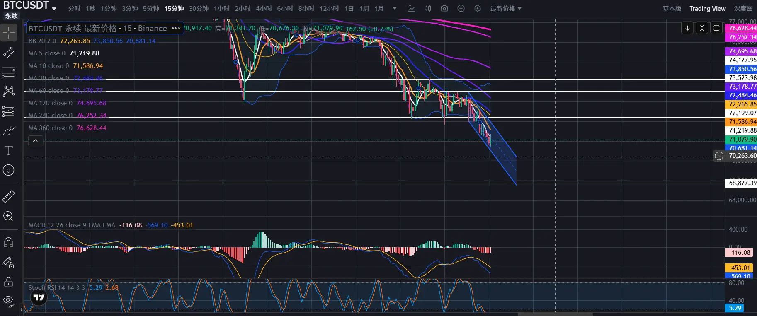Select the brush drawing tool
This screenshot has width=757, height=316.
(x=9, y=131)
